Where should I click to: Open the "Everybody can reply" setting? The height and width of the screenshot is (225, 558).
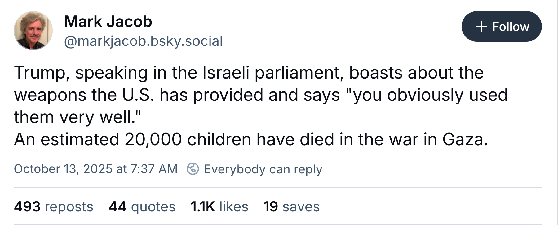tap(263, 169)
